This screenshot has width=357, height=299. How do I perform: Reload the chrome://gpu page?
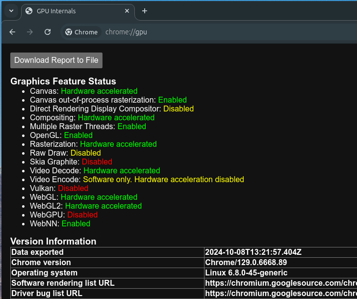[48, 32]
